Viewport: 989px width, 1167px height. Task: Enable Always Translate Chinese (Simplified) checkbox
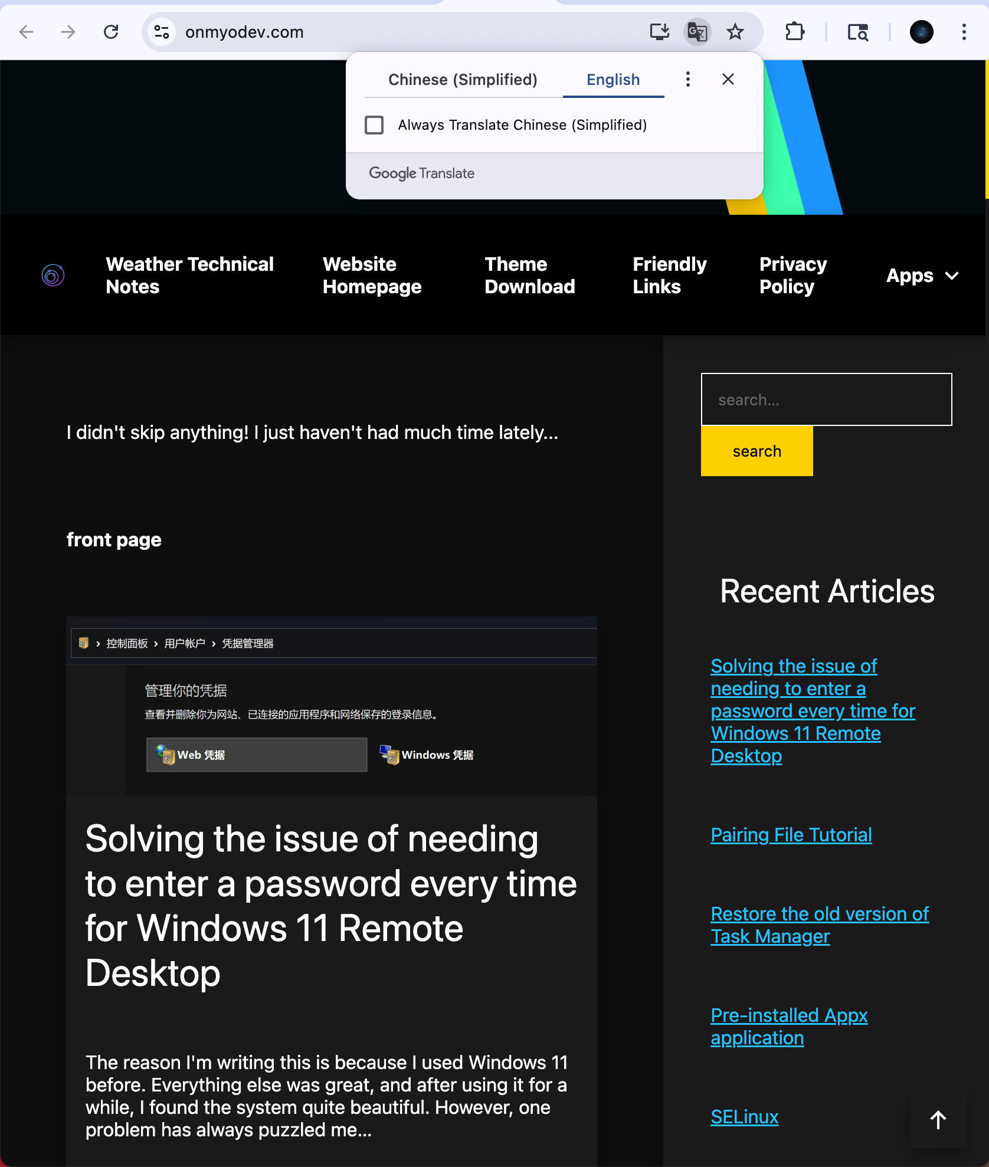374,125
